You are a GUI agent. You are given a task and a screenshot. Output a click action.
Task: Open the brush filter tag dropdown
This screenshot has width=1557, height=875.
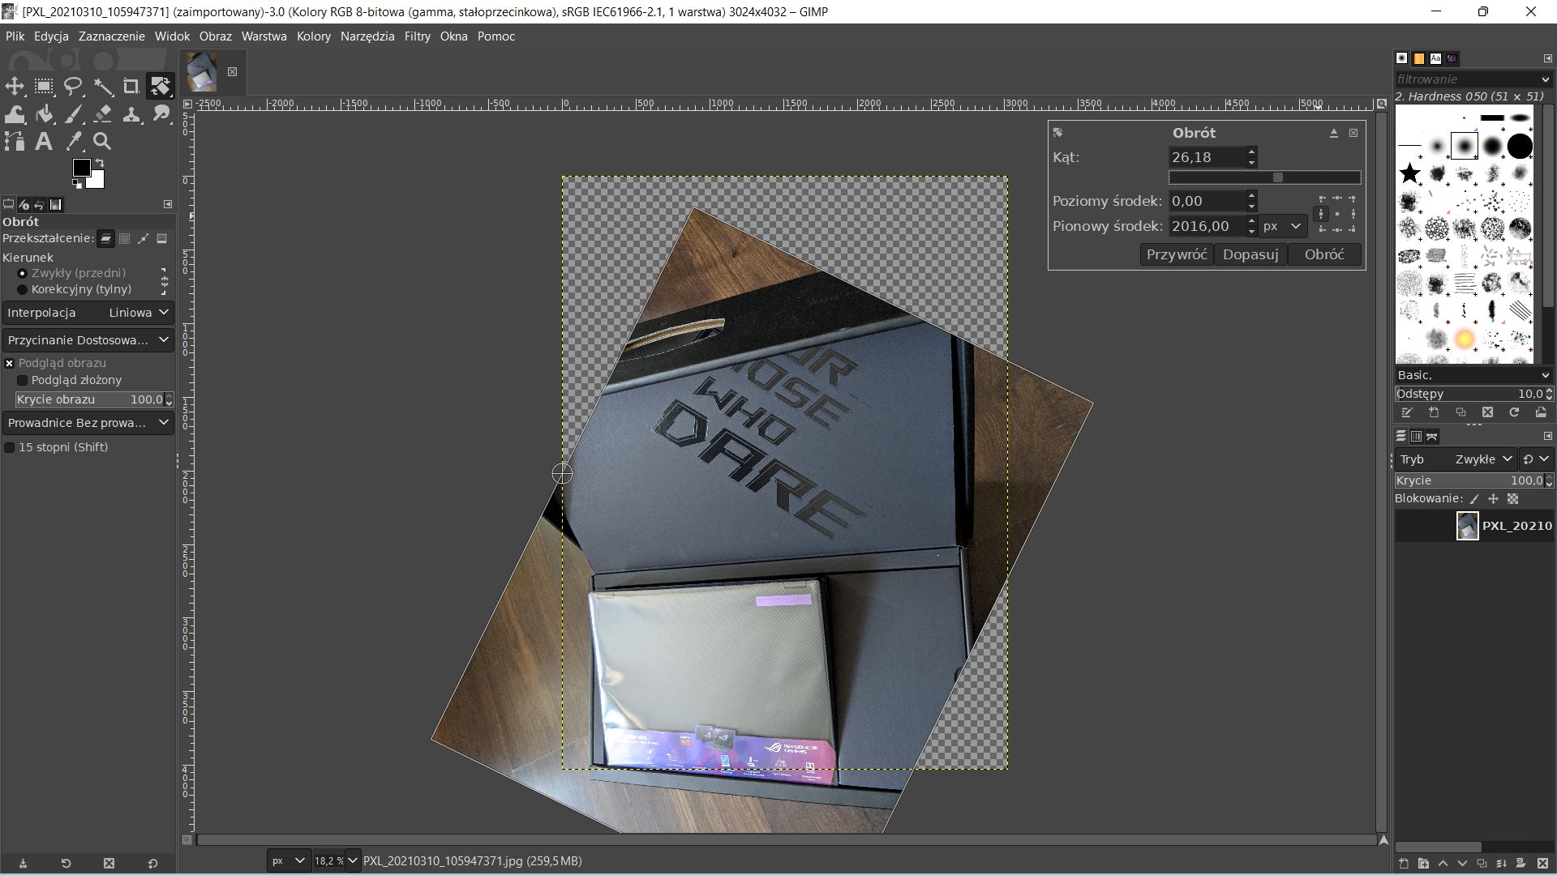click(x=1545, y=79)
